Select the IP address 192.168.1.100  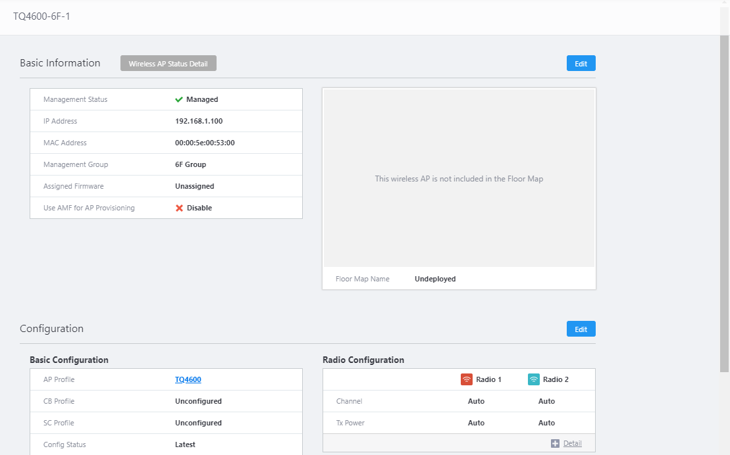pos(199,121)
